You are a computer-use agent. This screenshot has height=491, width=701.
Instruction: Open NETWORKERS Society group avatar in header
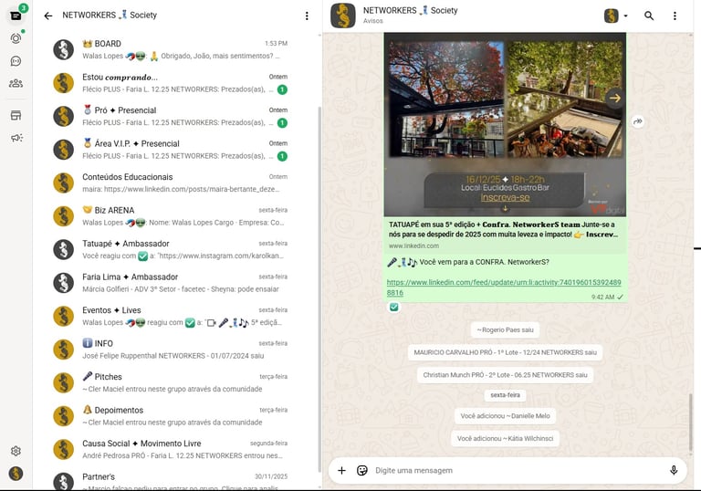[343, 16]
